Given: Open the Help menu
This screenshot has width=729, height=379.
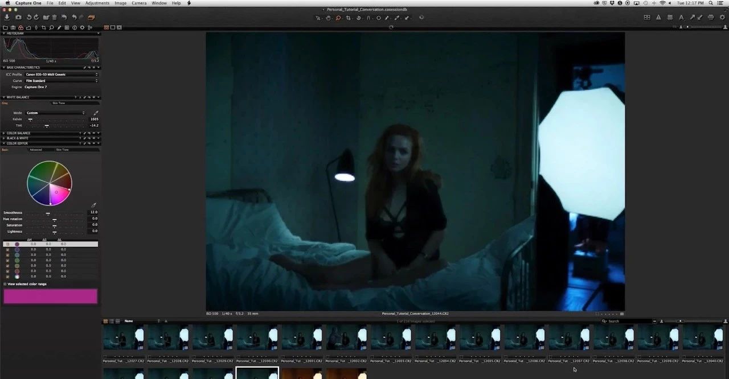Looking at the screenshot, I should [x=177, y=3].
